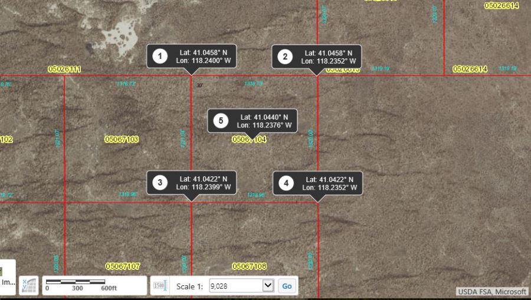531x300 pixels.
Task: Select the number 4 marker badge
Action: coord(286,183)
